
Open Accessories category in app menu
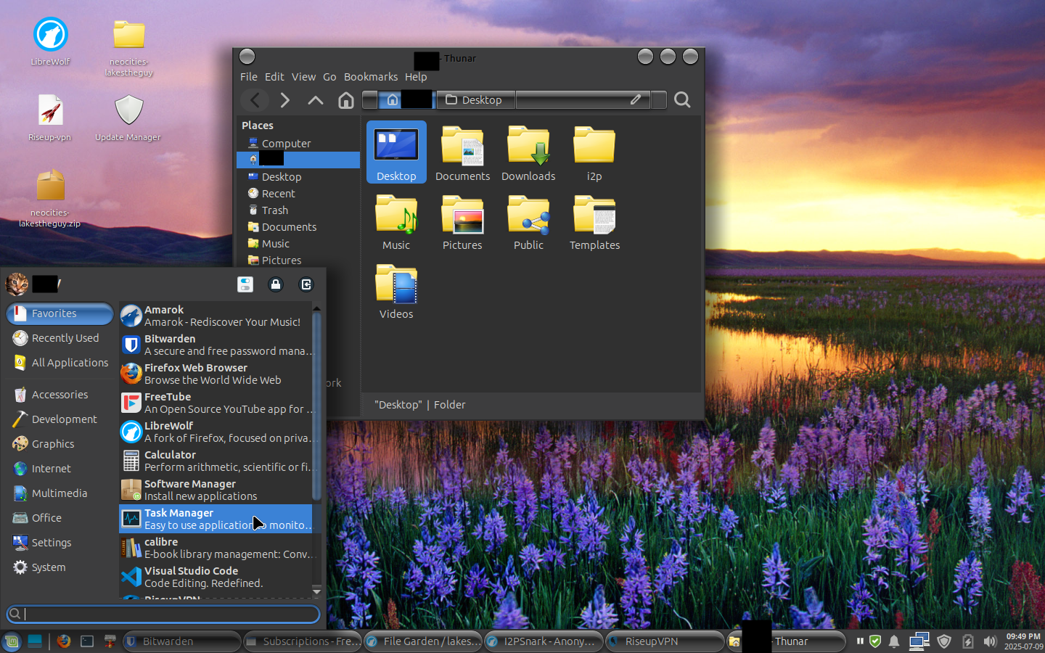(60, 395)
